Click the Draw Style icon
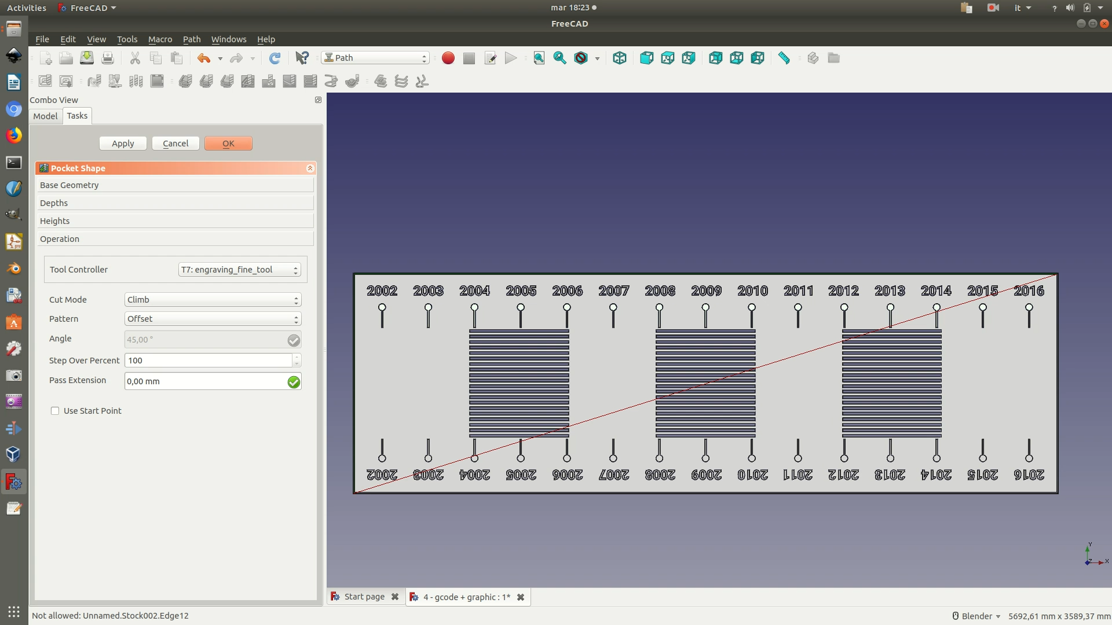Image resolution: width=1112 pixels, height=625 pixels. [581, 58]
